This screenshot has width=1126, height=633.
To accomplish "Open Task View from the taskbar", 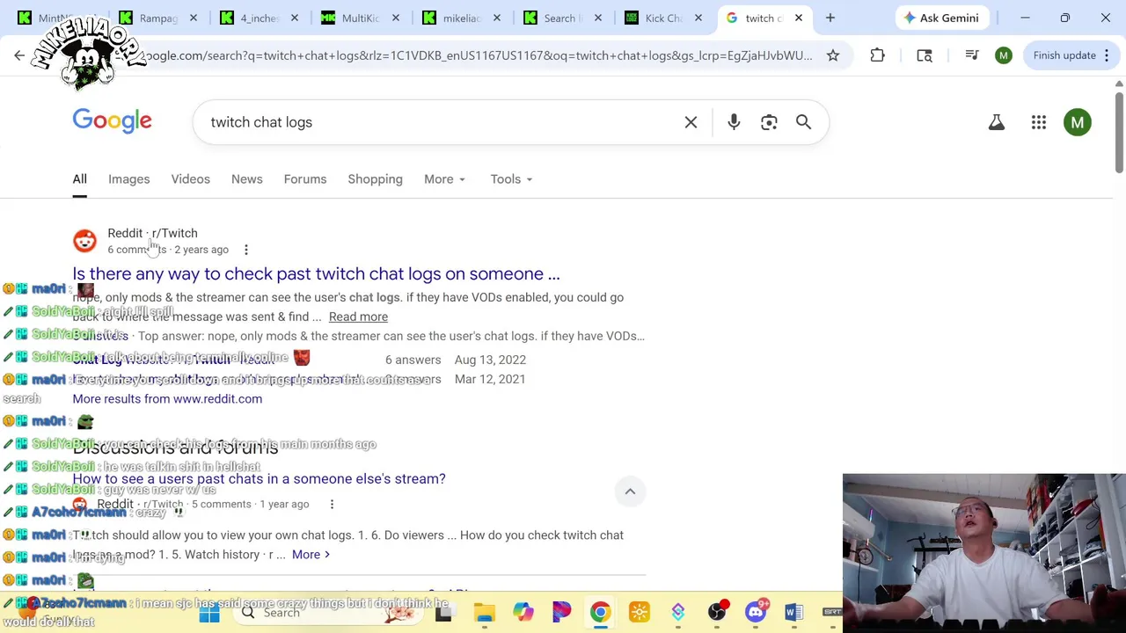I will click(x=443, y=613).
